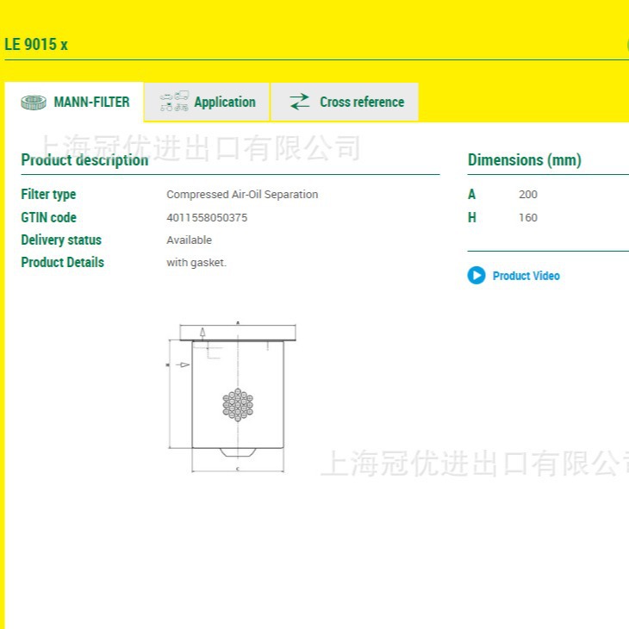
Task: Select GTIN code value 4011558050375
Action: 207,218
